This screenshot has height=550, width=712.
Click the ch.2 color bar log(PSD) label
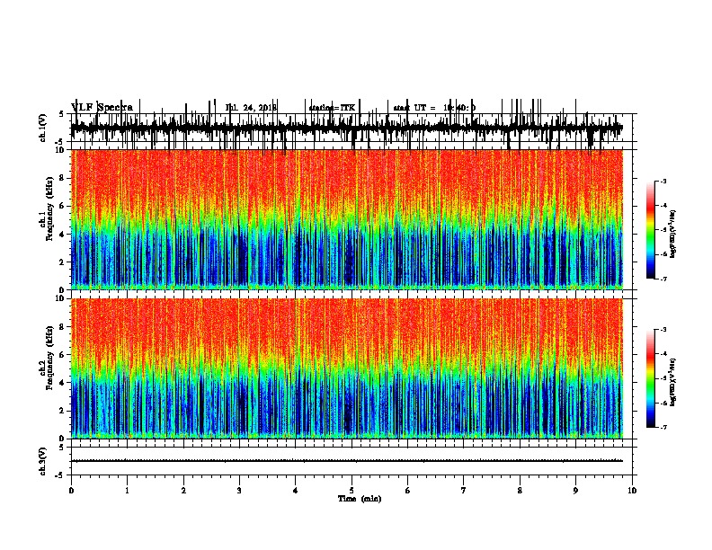point(673,382)
